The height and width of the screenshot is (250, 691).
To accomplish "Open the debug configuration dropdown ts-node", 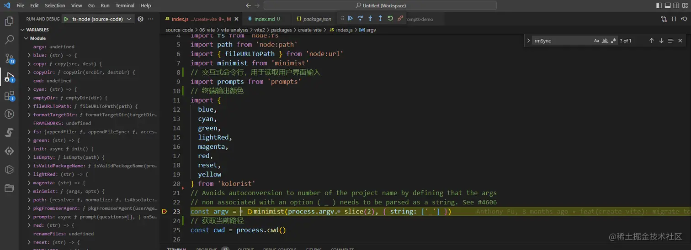I will coord(98,19).
